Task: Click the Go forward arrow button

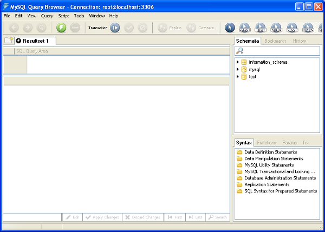Action: coord(28,28)
